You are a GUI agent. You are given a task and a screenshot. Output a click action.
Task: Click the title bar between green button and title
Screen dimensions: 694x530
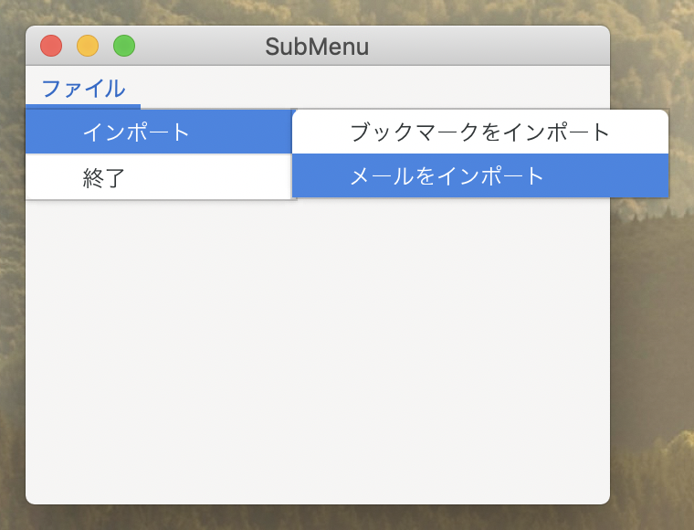(200, 46)
